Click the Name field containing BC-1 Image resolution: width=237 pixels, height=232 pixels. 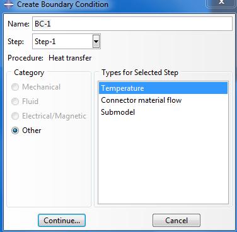132,23
